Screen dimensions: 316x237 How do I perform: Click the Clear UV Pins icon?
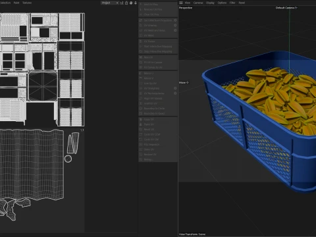point(141,14)
